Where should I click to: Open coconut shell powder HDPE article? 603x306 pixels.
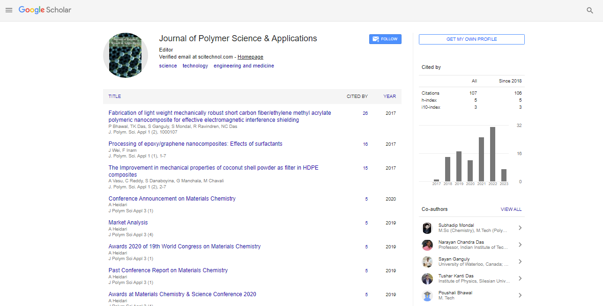214,171
